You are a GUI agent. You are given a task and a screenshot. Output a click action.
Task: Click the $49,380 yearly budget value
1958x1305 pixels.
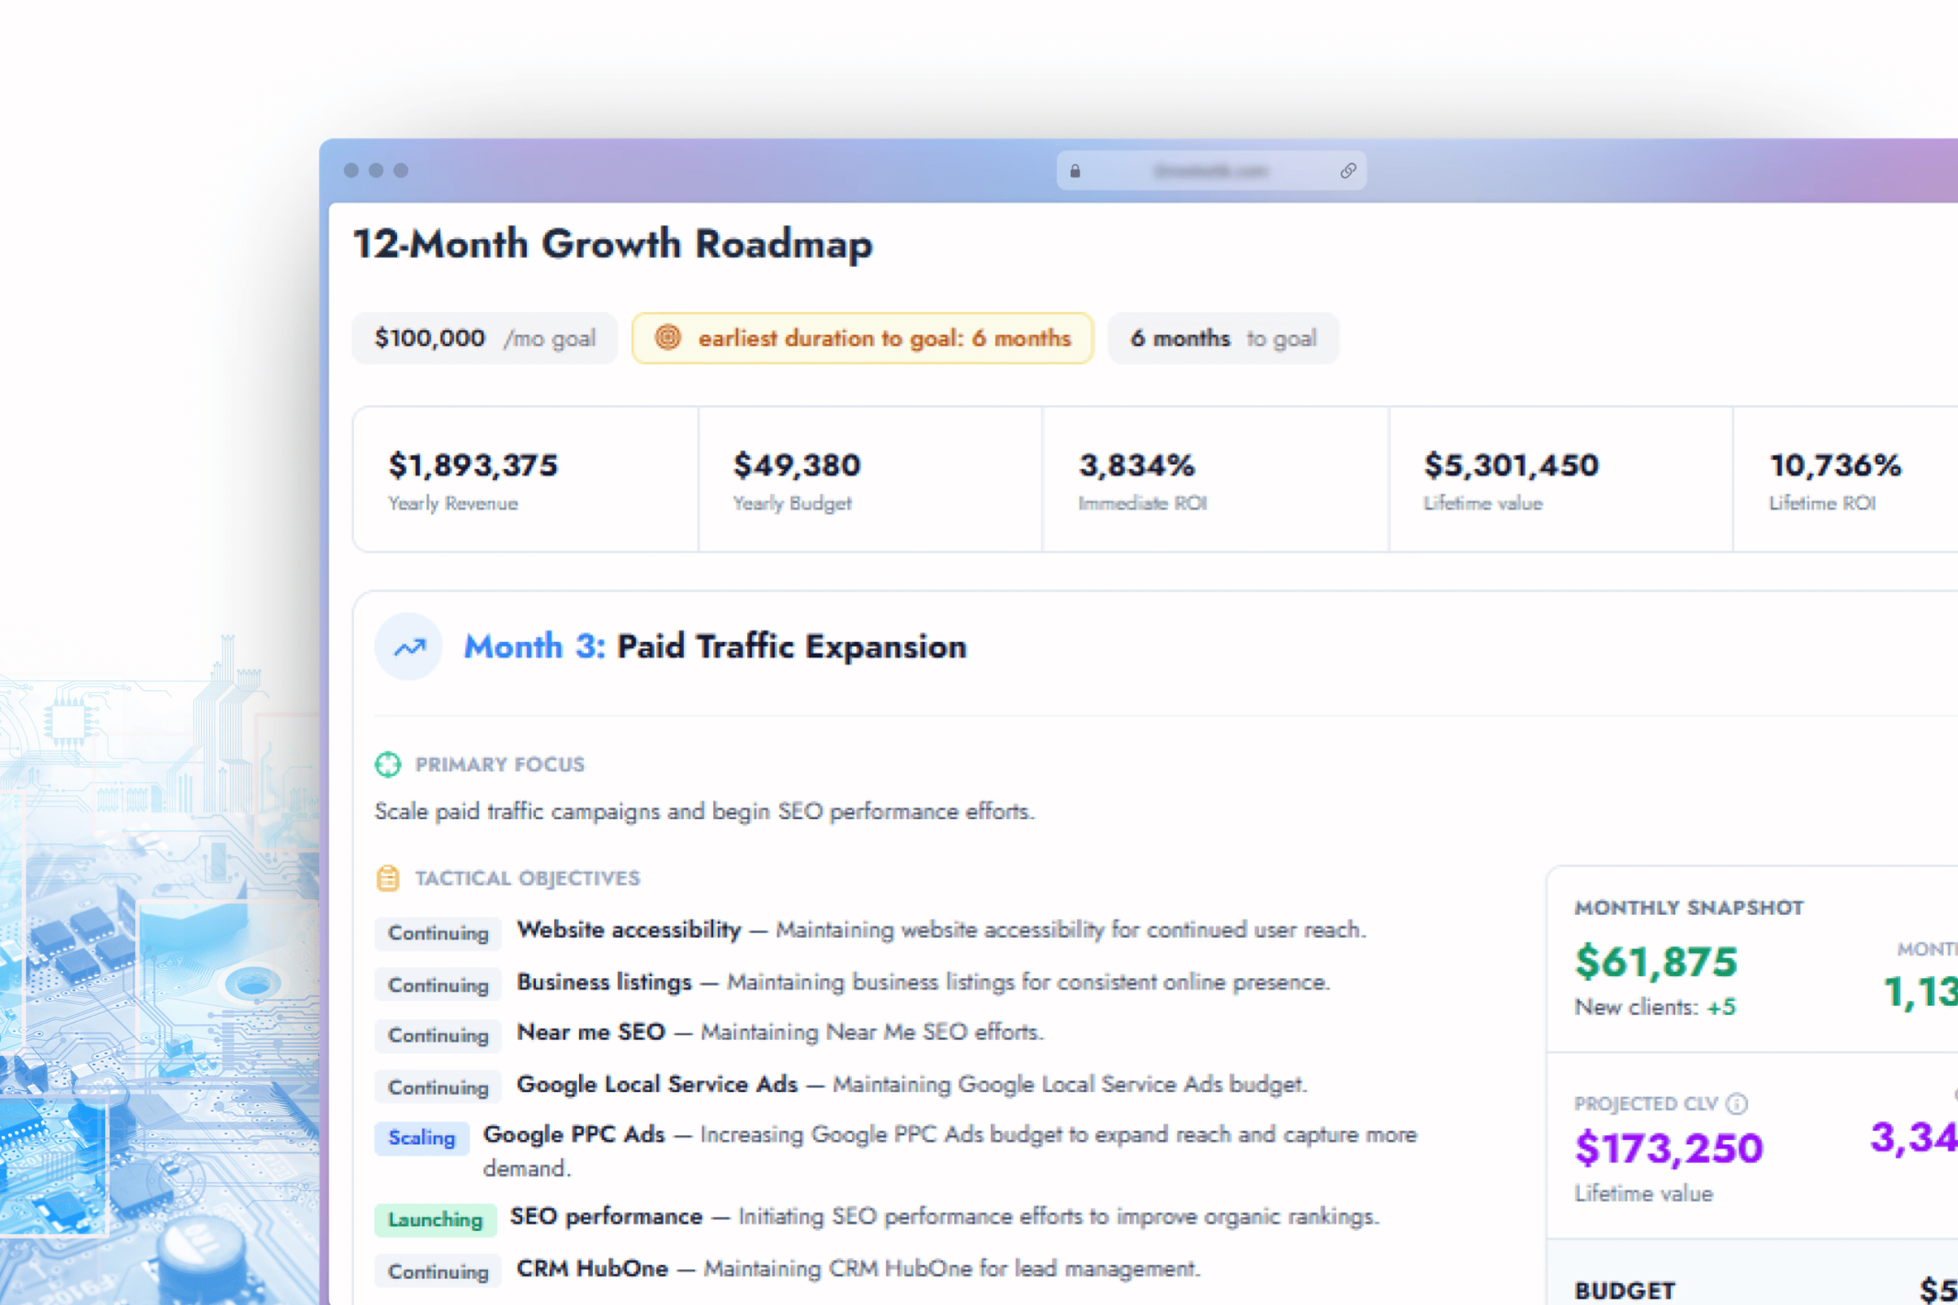[x=797, y=465]
